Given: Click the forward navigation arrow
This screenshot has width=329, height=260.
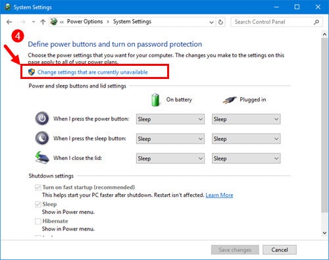Looking at the screenshot, I should click(23, 22).
